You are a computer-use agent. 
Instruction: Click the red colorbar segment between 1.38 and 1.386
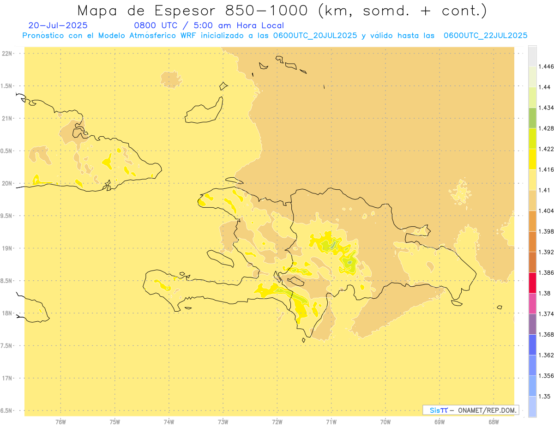tap(532, 283)
